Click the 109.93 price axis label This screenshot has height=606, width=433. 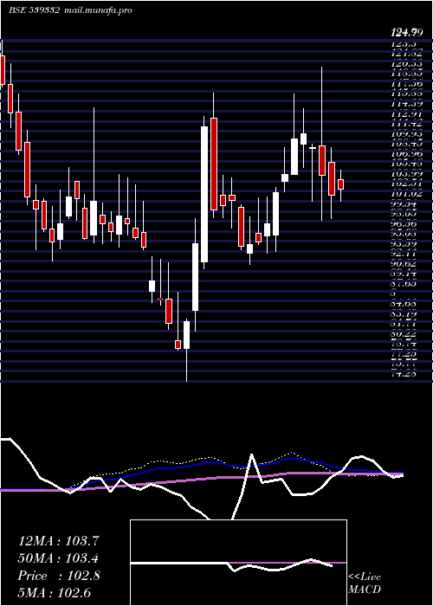408,133
